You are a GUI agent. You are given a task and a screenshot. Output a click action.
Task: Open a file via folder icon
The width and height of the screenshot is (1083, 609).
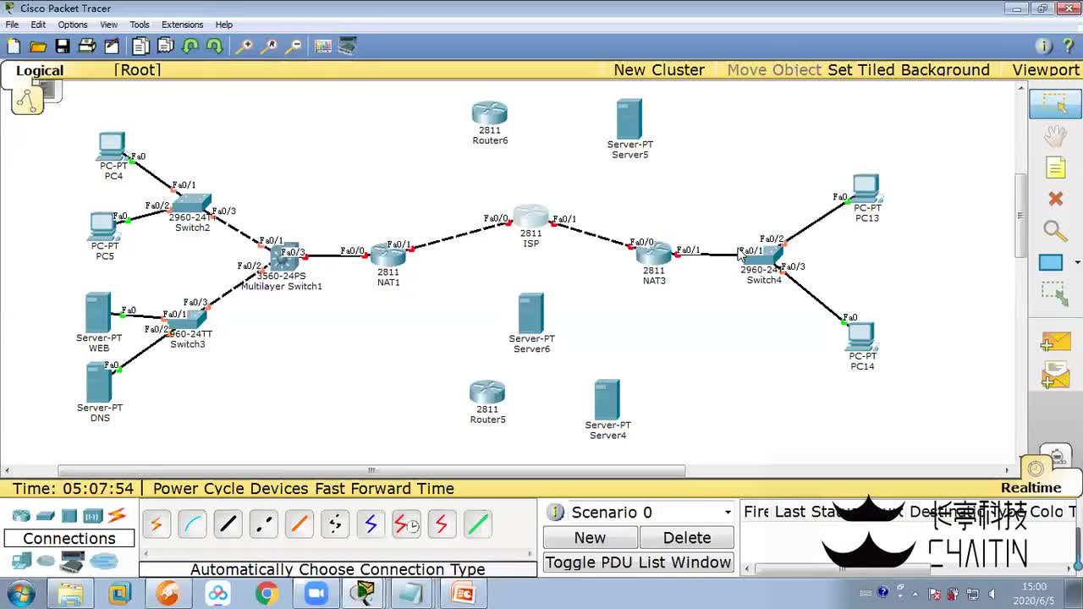38,47
